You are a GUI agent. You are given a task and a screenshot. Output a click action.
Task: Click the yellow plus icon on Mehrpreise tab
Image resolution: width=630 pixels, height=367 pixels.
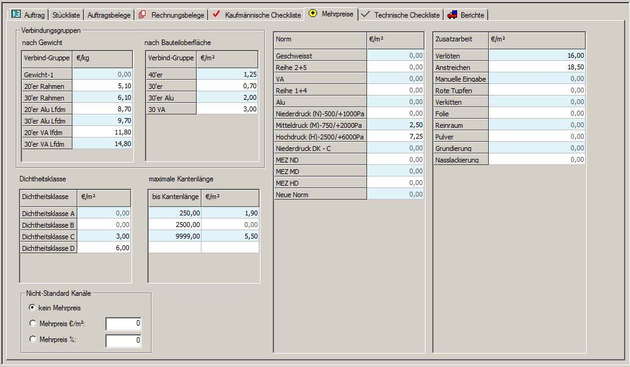(x=314, y=15)
